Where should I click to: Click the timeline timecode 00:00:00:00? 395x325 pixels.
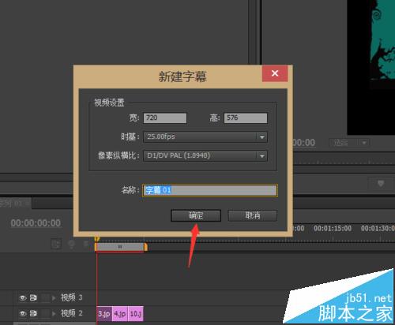click(x=36, y=223)
